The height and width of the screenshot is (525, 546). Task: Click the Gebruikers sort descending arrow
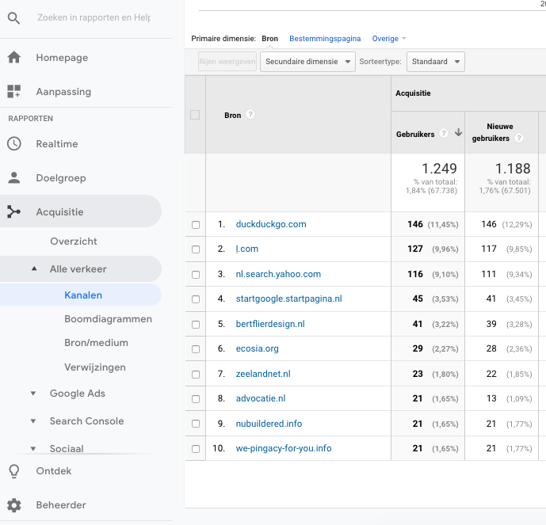click(458, 132)
